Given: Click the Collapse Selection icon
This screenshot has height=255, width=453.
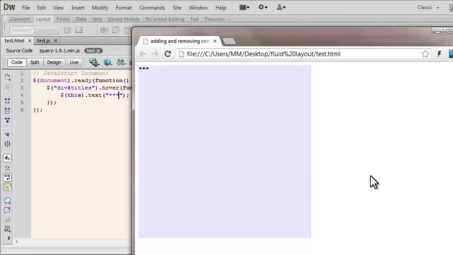Looking at the screenshot, I should (7, 111).
